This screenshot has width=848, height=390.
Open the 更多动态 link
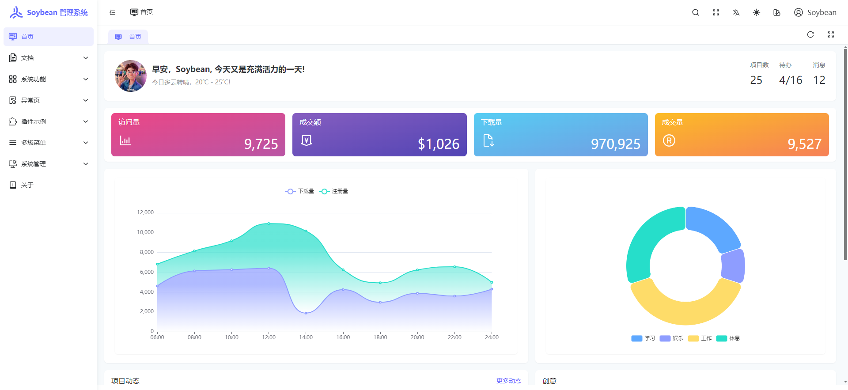[508, 381]
